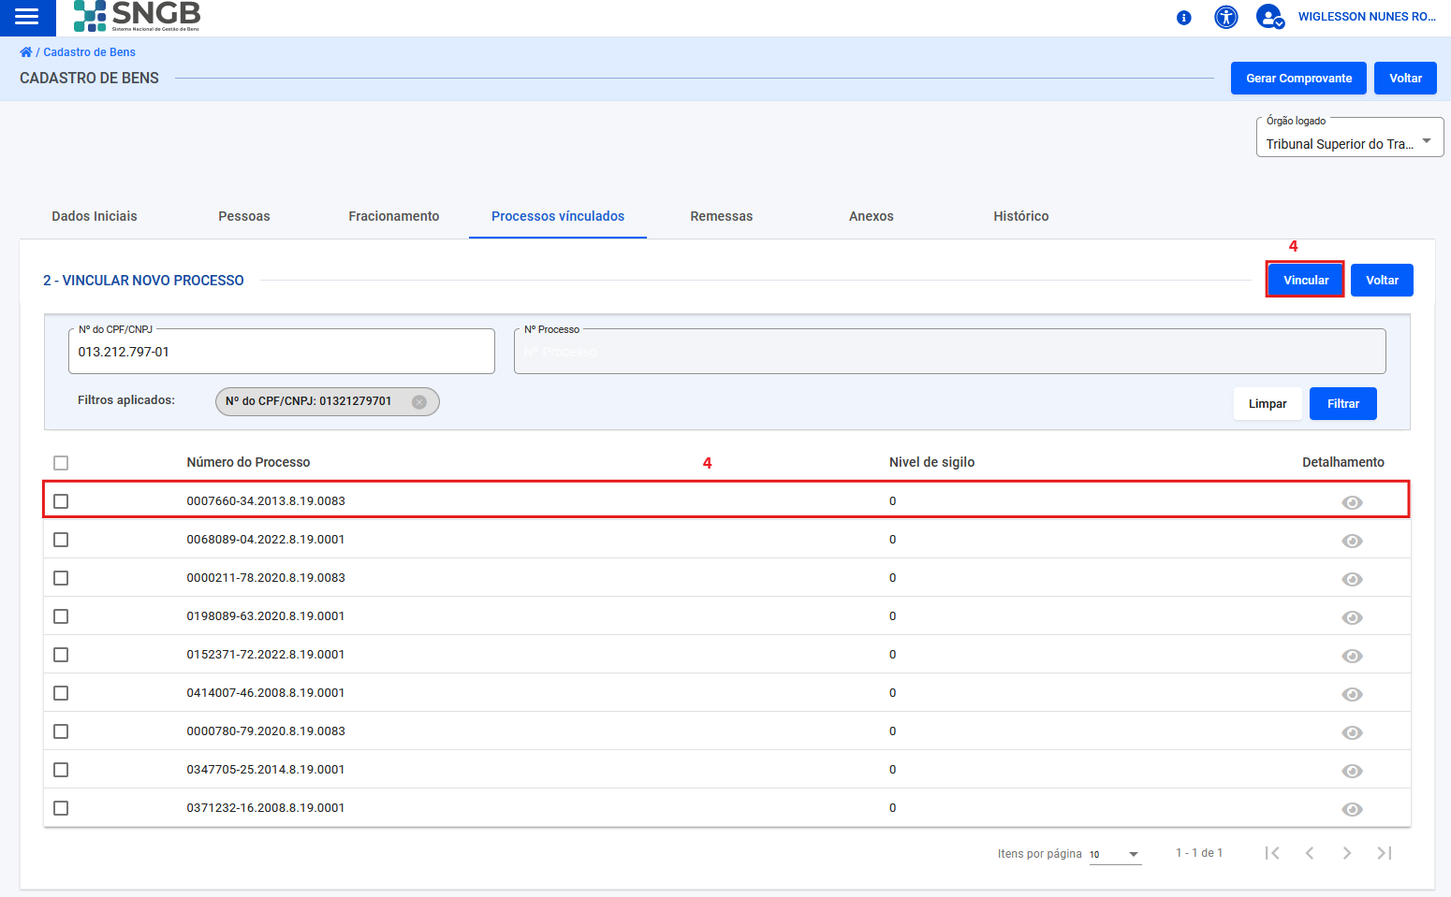The image size is (1451, 897).
Task: Click the Detalhamento column header
Action: click(x=1343, y=462)
